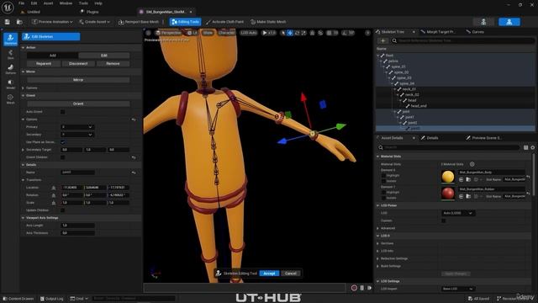Select the Model mode icon in sidebar
Viewport: 538px width, 303px height.
(10, 84)
